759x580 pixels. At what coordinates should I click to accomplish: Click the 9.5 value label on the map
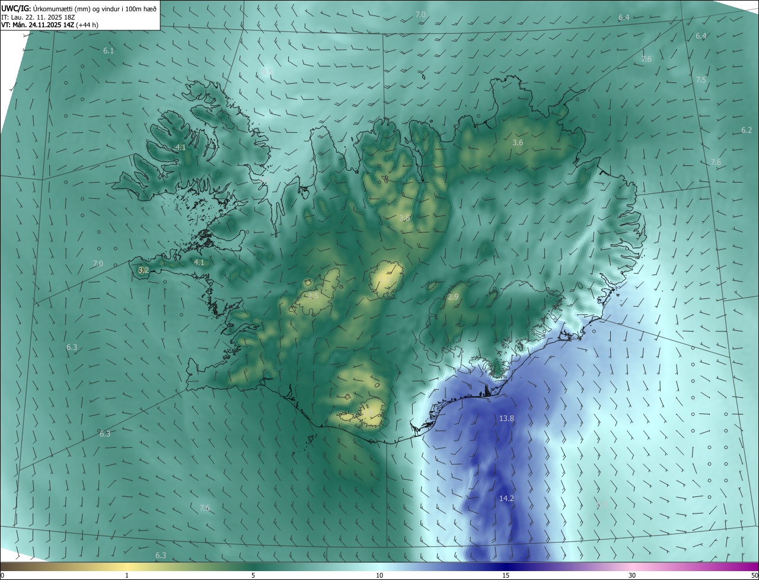pos(267,72)
